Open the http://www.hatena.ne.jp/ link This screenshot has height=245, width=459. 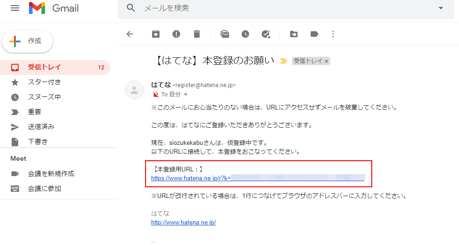point(183,222)
